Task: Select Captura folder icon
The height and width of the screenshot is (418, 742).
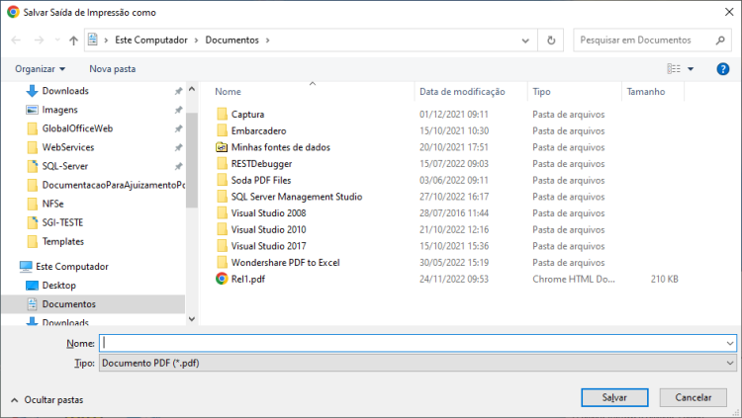Action: 222,114
